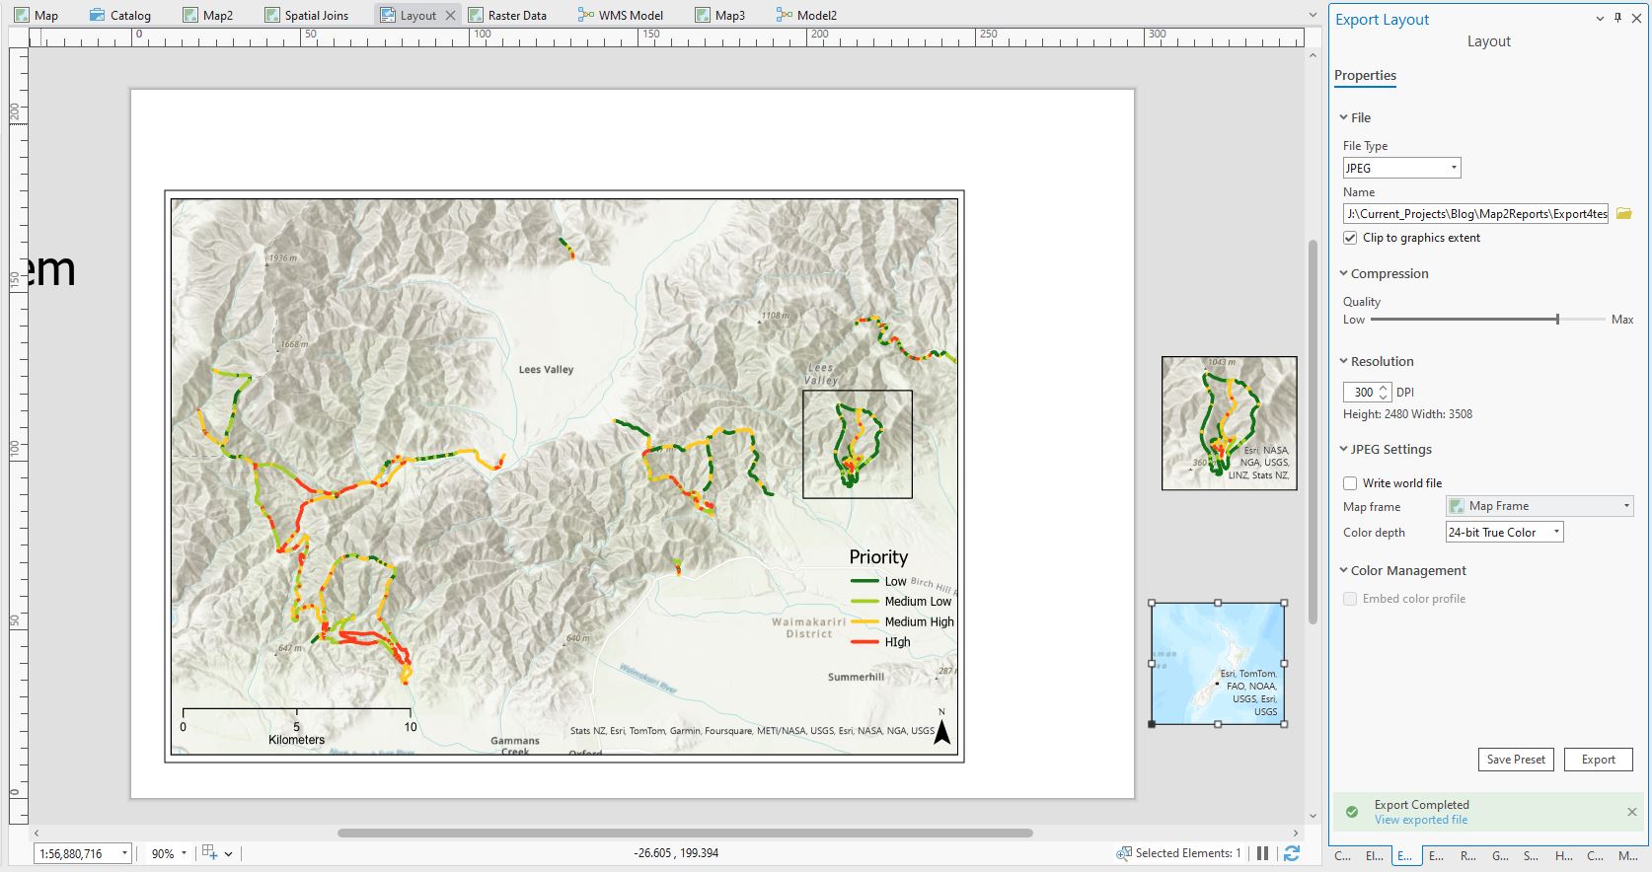This screenshot has width=1652, height=872.
Task: Close the Layout view tab
Action: pos(450,15)
